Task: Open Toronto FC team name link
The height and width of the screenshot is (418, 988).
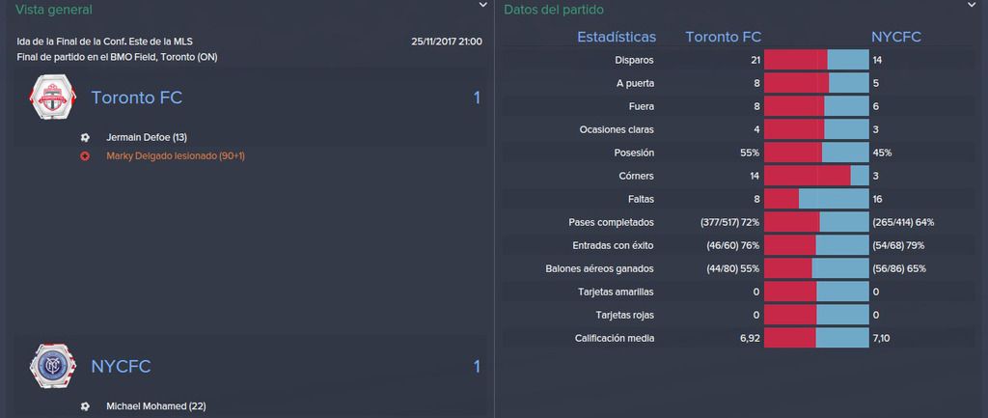Action: pyautogui.click(x=137, y=98)
